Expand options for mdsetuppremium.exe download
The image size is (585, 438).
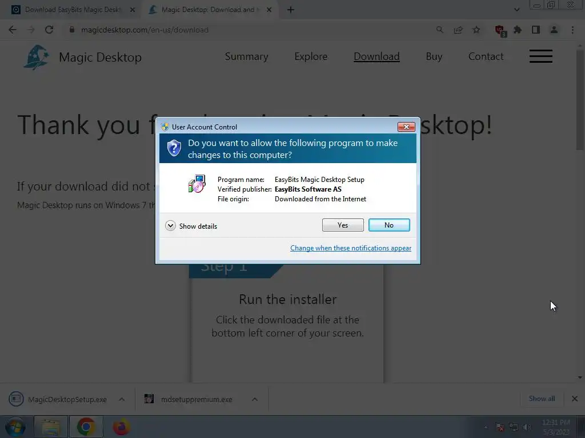(255, 399)
